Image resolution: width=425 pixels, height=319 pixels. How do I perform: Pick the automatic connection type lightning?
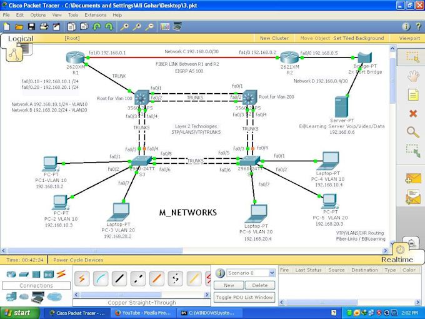point(82,278)
